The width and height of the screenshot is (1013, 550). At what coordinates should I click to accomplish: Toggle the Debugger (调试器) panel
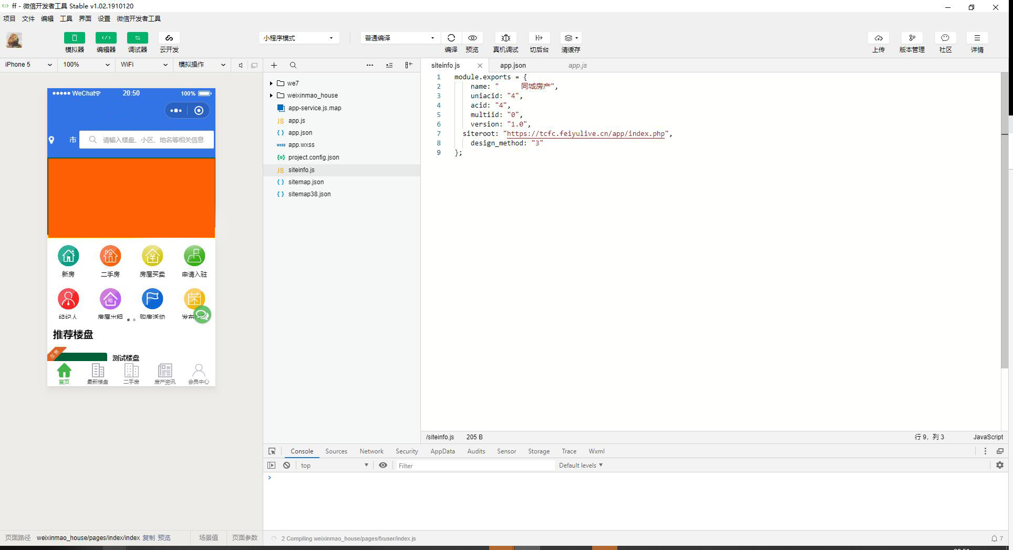click(138, 38)
